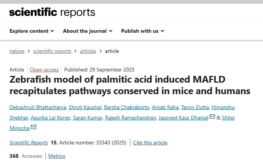Click the Scientific Reports journal citation link

pyautogui.click(x=29, y=143)
